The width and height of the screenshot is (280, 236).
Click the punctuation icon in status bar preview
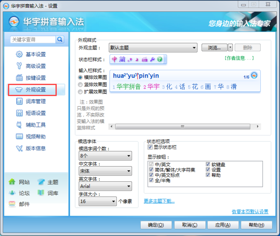(x=130, y=60)
